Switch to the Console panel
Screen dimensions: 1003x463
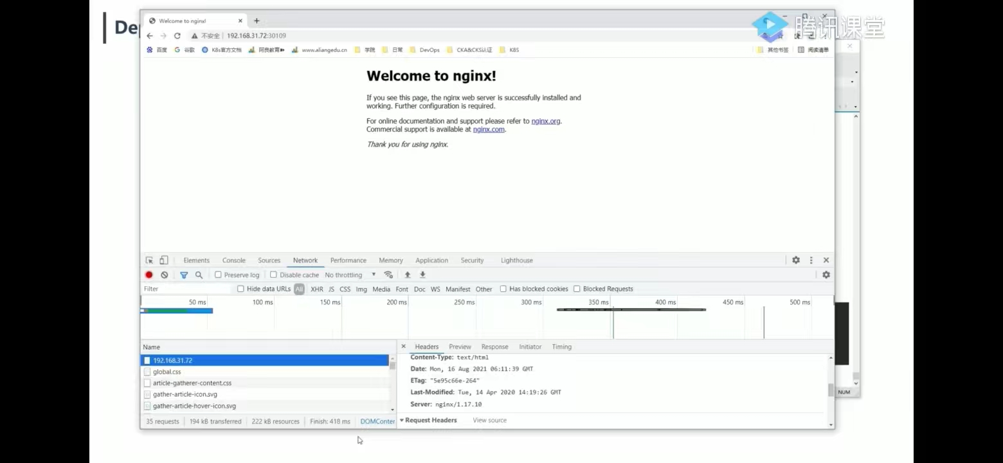pos(234,260)
